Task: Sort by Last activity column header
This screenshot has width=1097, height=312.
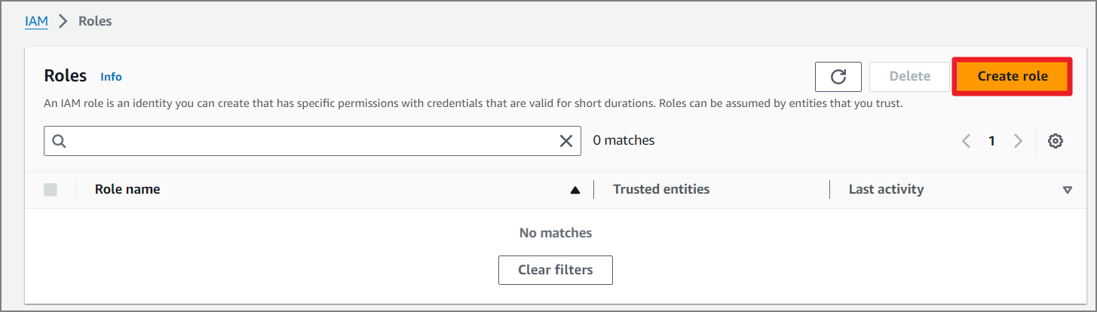Action: point(886,189)
